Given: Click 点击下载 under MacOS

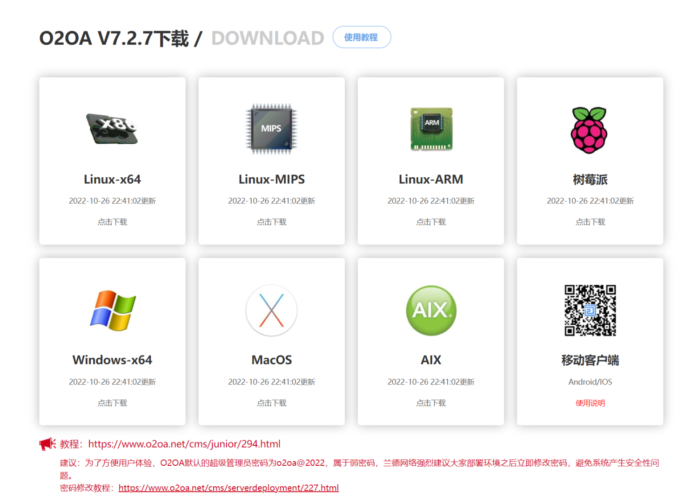Looking at the screenshot, I should (x=271, y=403).
